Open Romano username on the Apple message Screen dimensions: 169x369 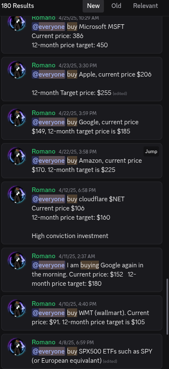(x=43, y=65)
